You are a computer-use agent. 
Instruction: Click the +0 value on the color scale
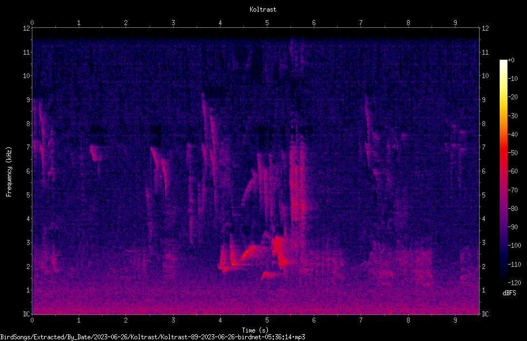511,60
